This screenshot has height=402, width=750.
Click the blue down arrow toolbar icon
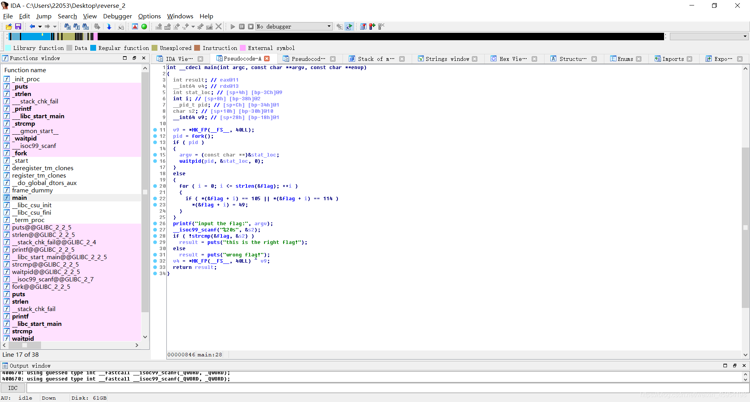pos(109,27)
